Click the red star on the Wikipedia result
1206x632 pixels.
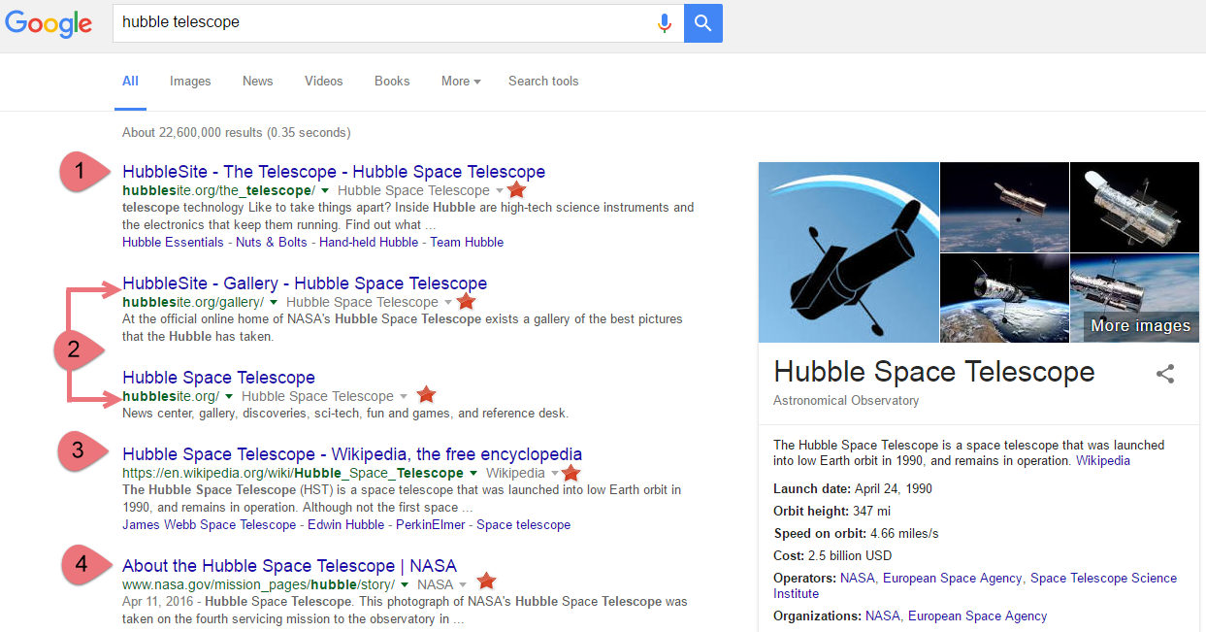[x=570, y=473]
